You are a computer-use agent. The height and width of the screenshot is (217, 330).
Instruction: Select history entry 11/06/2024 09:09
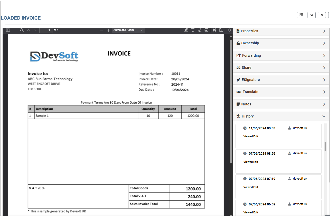click(279, 136)
